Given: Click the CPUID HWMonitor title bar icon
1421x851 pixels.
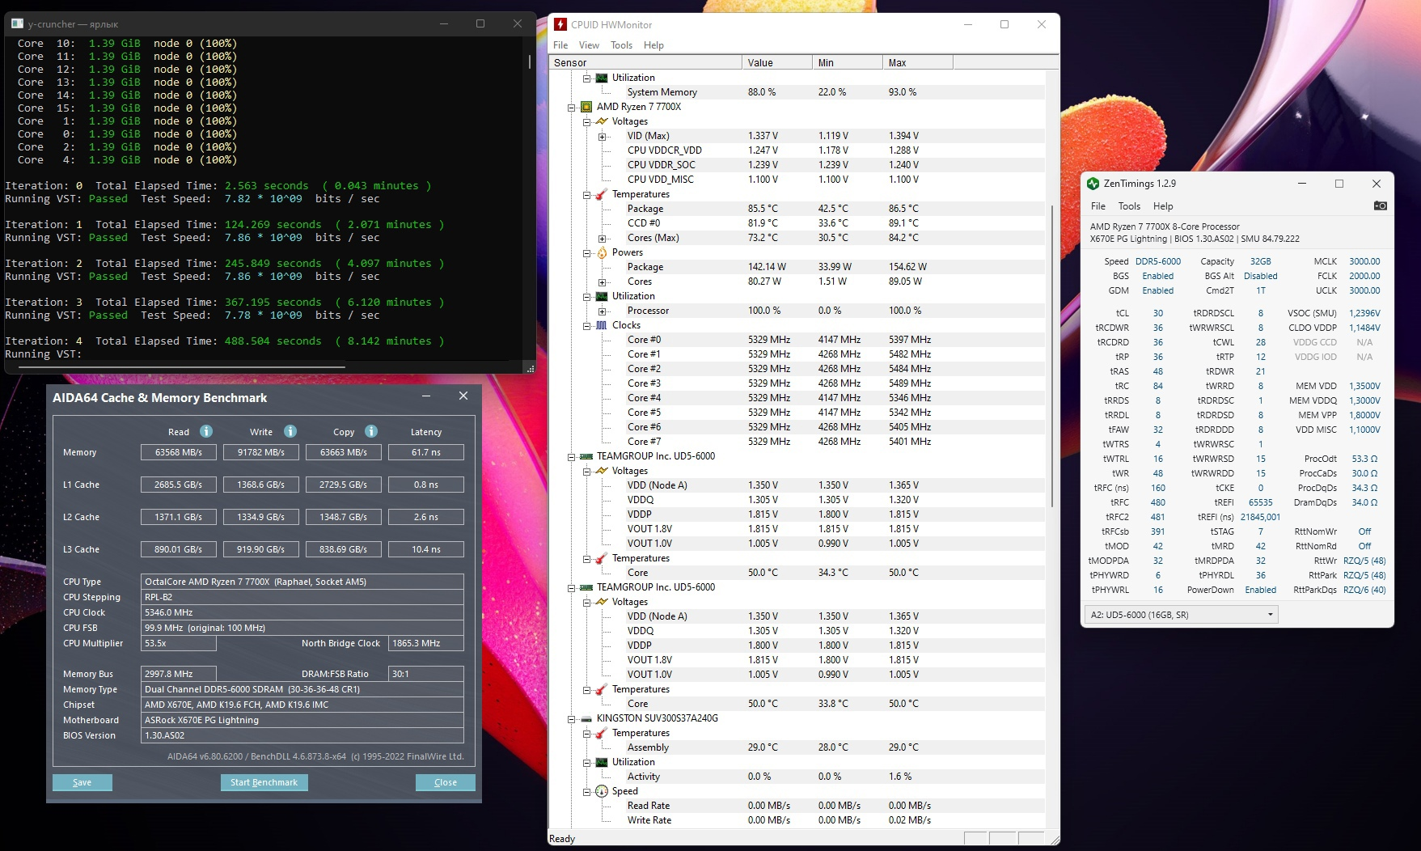Looking at the screenshot, I should click(x=560, y=24).
